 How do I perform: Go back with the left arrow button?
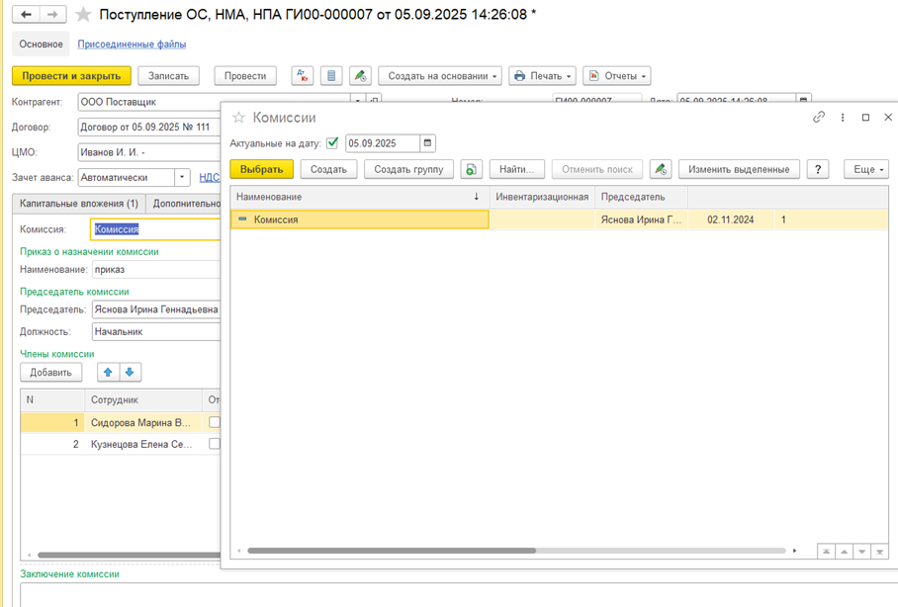pyautogui.click(x=26, y=14)
